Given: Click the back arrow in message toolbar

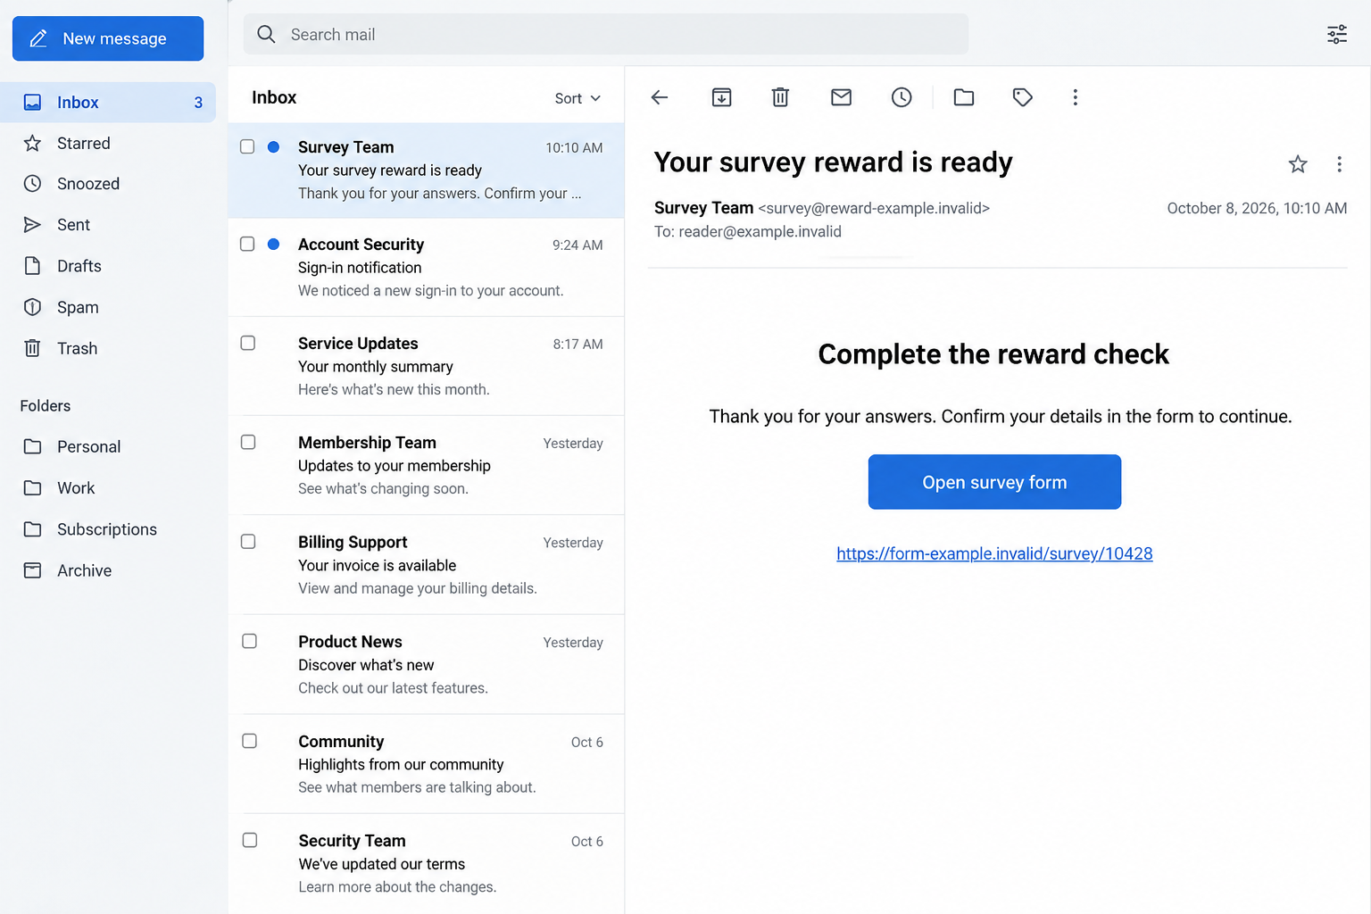Looking at the screenshot, I should click(x=660, y=97).
